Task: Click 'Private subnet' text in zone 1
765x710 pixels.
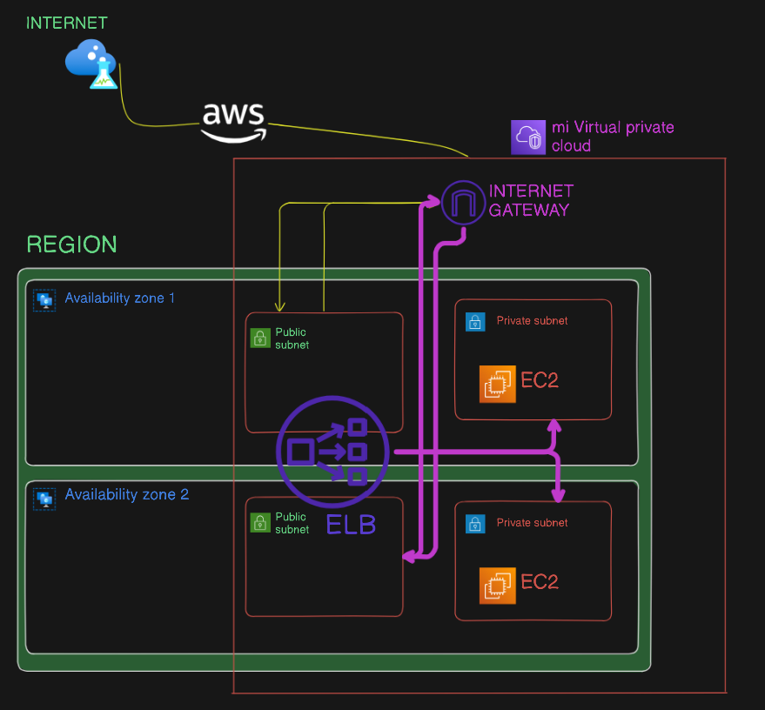Action: (532, 320)
